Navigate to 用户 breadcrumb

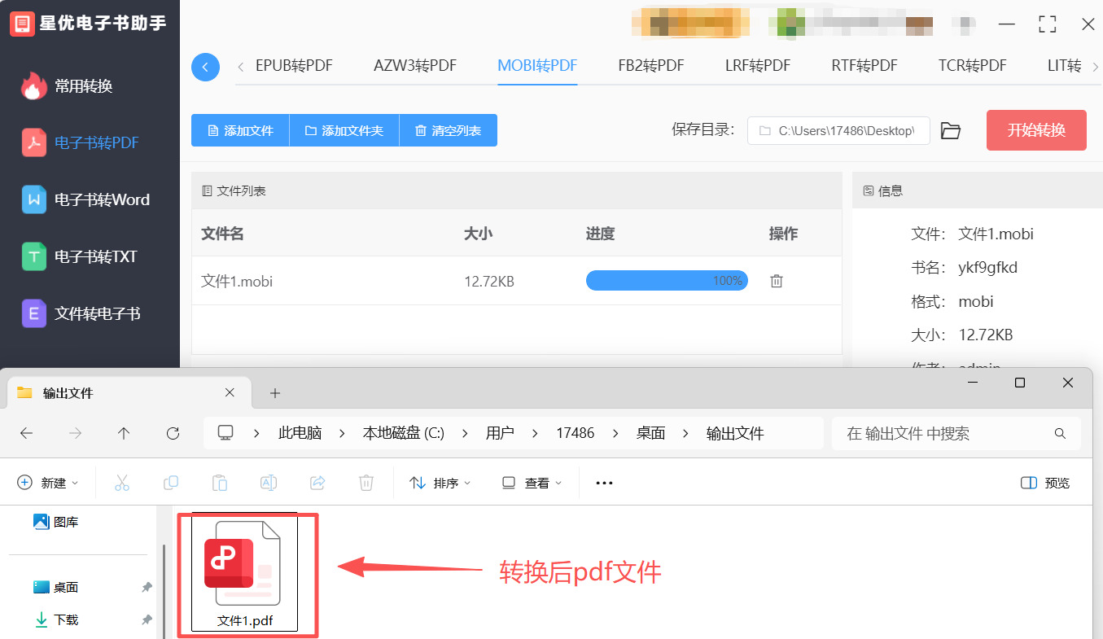pos(500,433)
